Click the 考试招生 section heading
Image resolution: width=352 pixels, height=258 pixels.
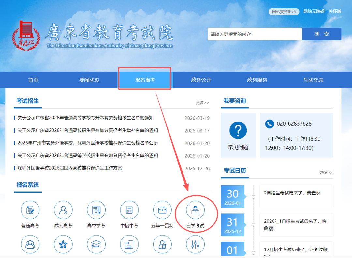[27, 101]
